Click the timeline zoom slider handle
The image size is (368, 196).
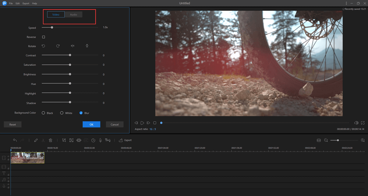pos(338,140)
